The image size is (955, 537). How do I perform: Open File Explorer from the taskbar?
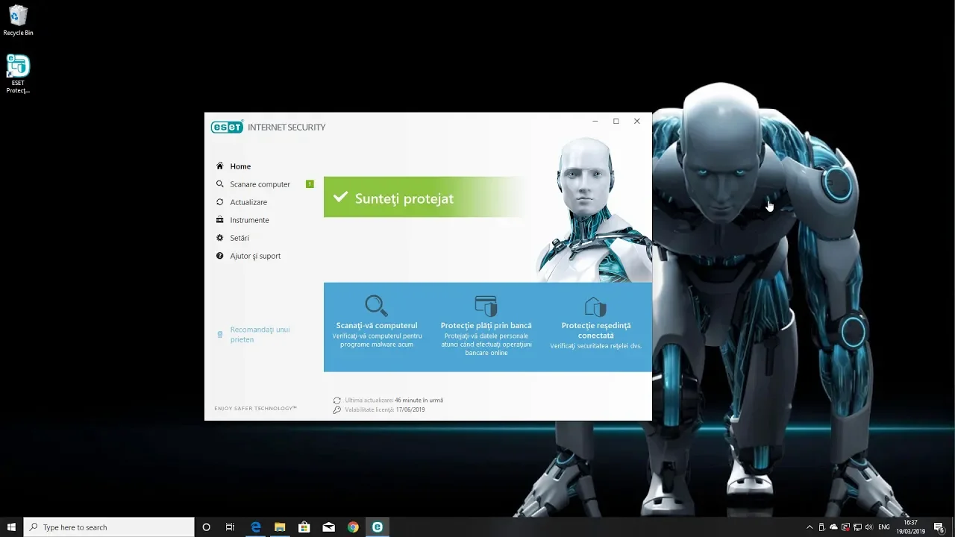click(280, 527)
